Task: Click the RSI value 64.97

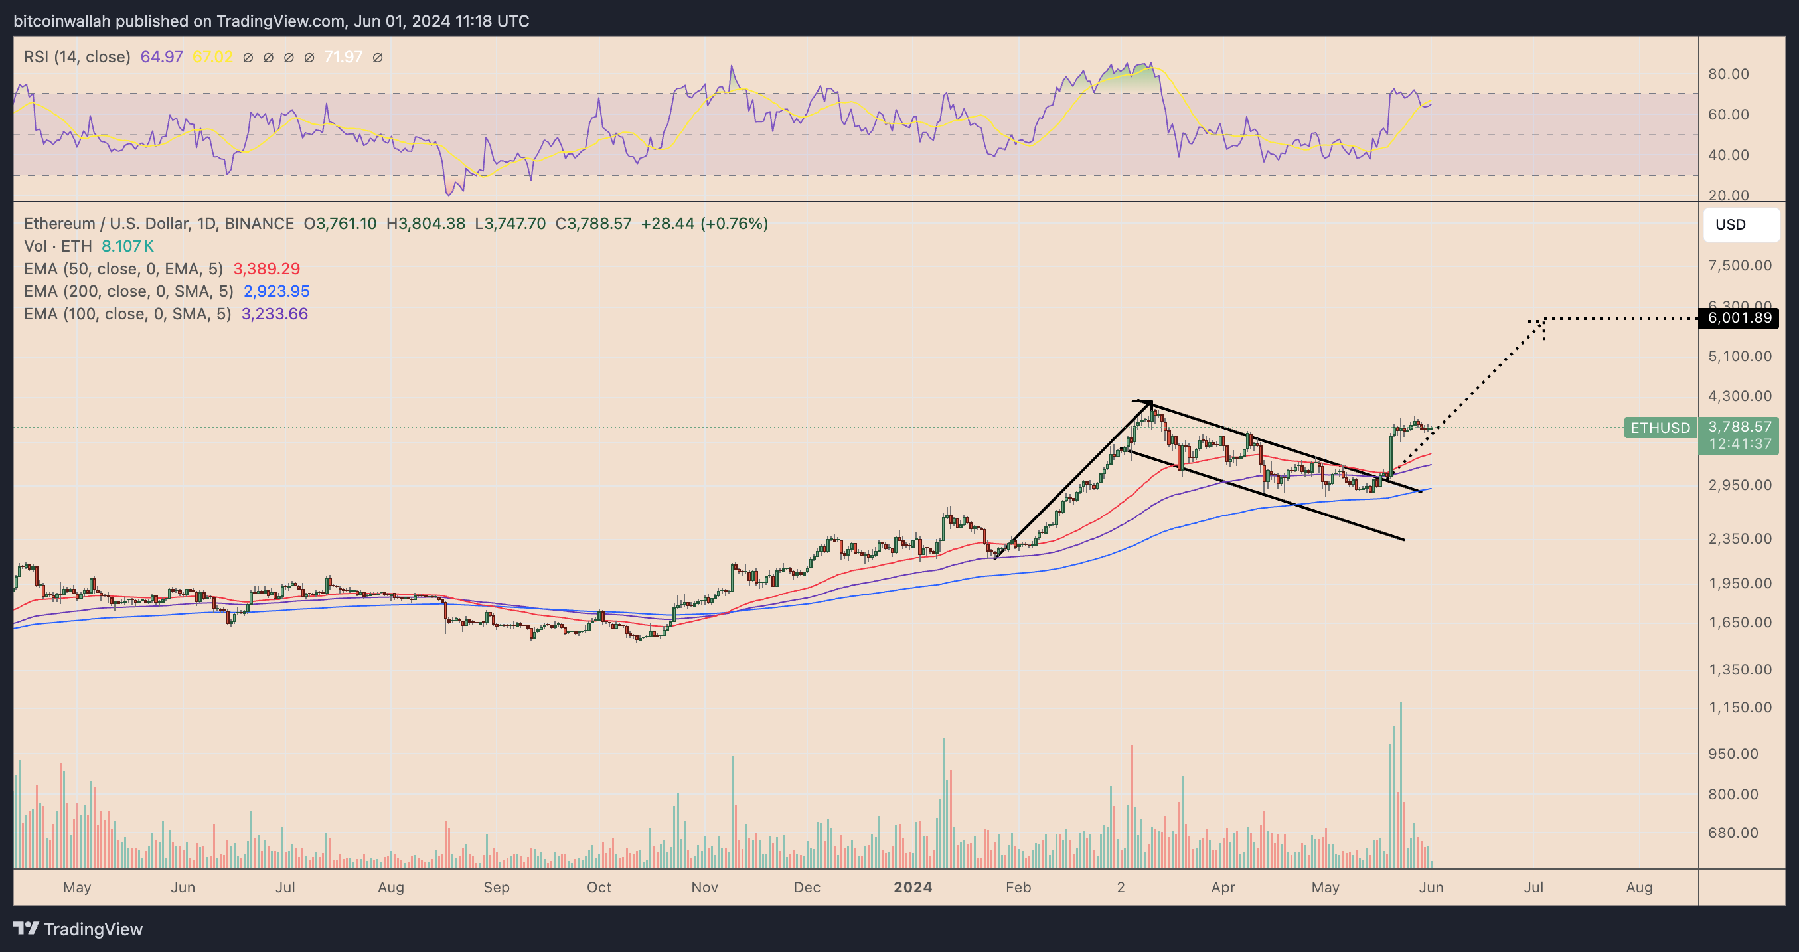Action: tap(161, 57)
